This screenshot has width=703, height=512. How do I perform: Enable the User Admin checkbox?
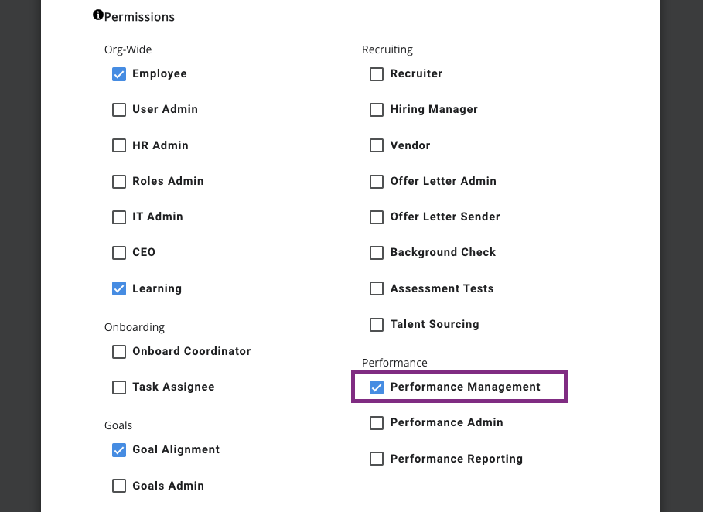click(119, 110)
